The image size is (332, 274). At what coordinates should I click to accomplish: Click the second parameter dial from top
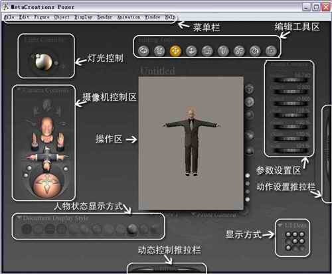click(291, 92)
